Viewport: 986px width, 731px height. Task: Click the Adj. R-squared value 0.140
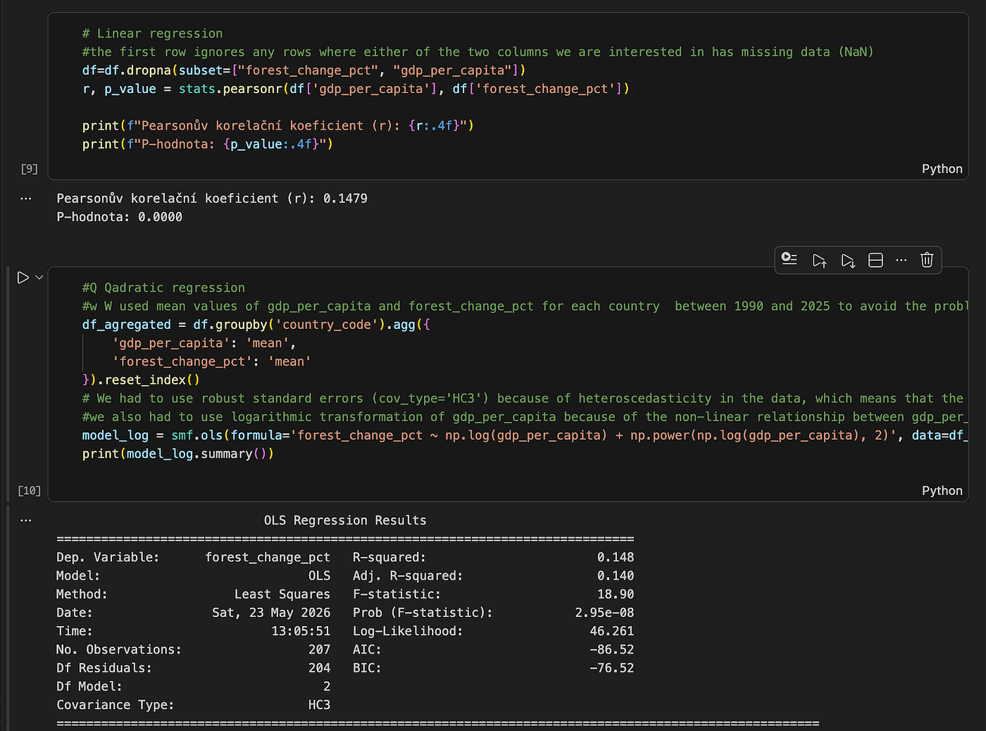615,575
